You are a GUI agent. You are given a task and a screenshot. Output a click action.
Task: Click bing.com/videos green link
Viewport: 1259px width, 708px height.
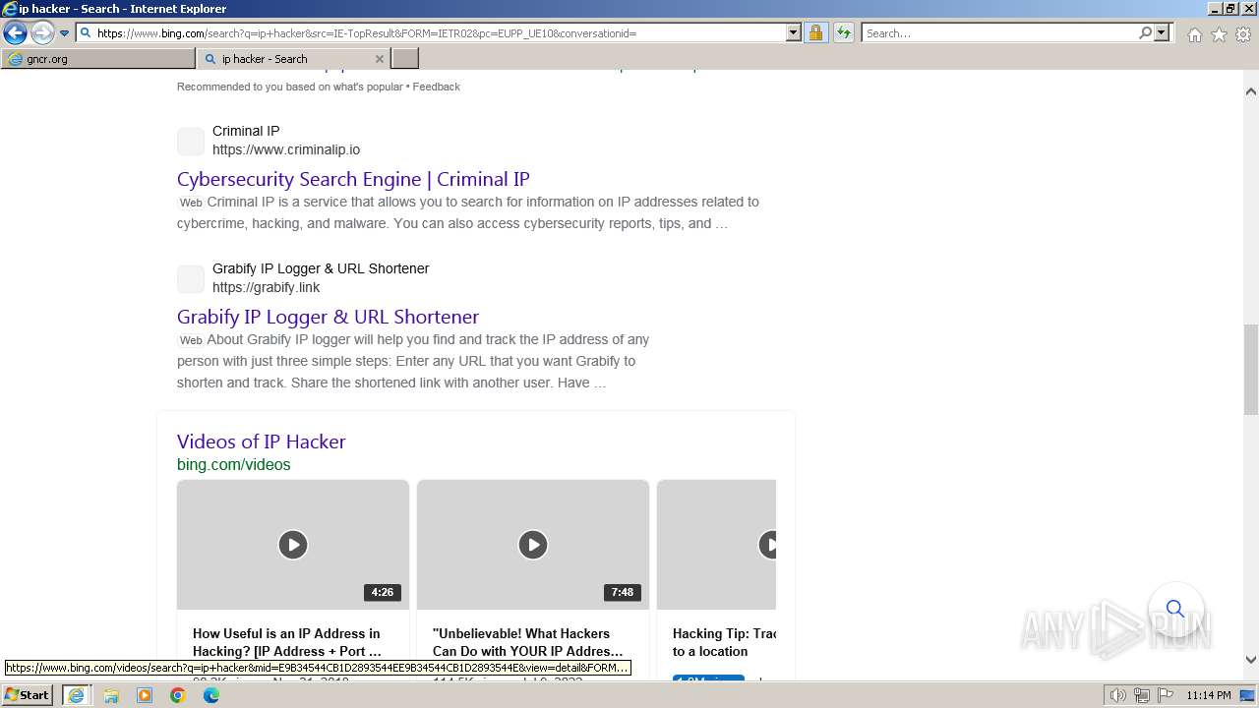[x=233, y=464]
